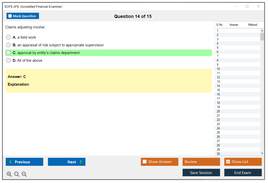
Task: Select option A, a field work
Action: (8, 37)
